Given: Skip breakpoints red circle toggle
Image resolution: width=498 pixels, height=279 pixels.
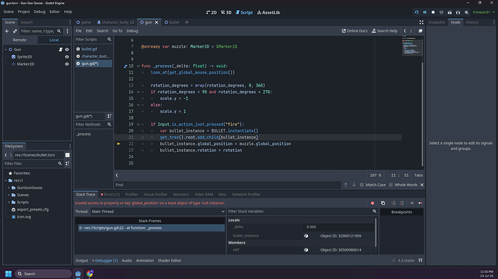Looking at the screenshot, I should point(372,203).
